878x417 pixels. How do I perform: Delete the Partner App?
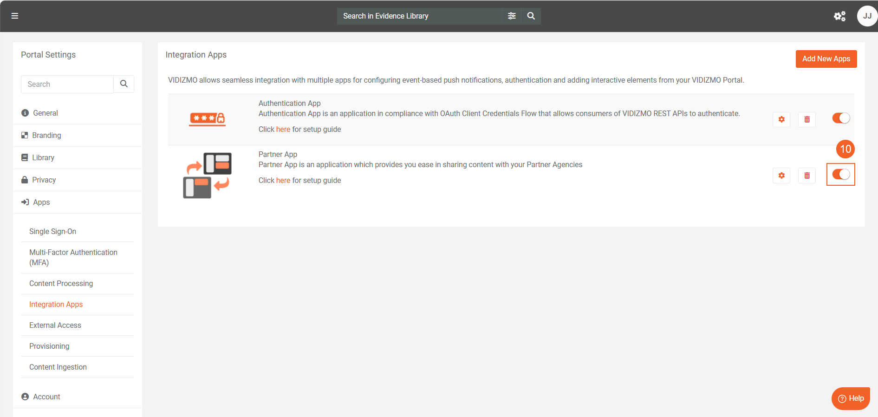click(x=807, y=176)
